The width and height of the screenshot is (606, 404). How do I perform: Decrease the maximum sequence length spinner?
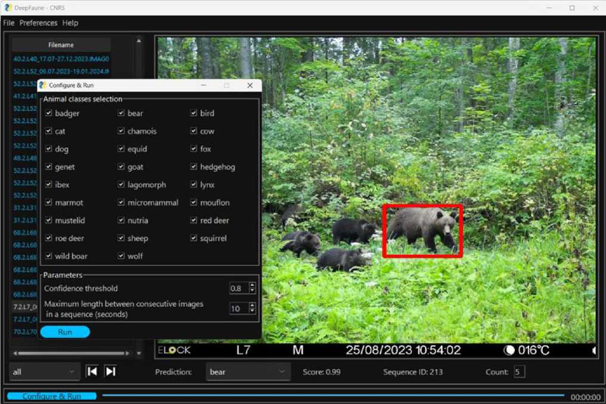(x=253, y=311)
